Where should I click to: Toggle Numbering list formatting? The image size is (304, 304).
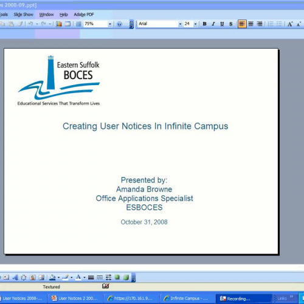(x=271, y=24)
